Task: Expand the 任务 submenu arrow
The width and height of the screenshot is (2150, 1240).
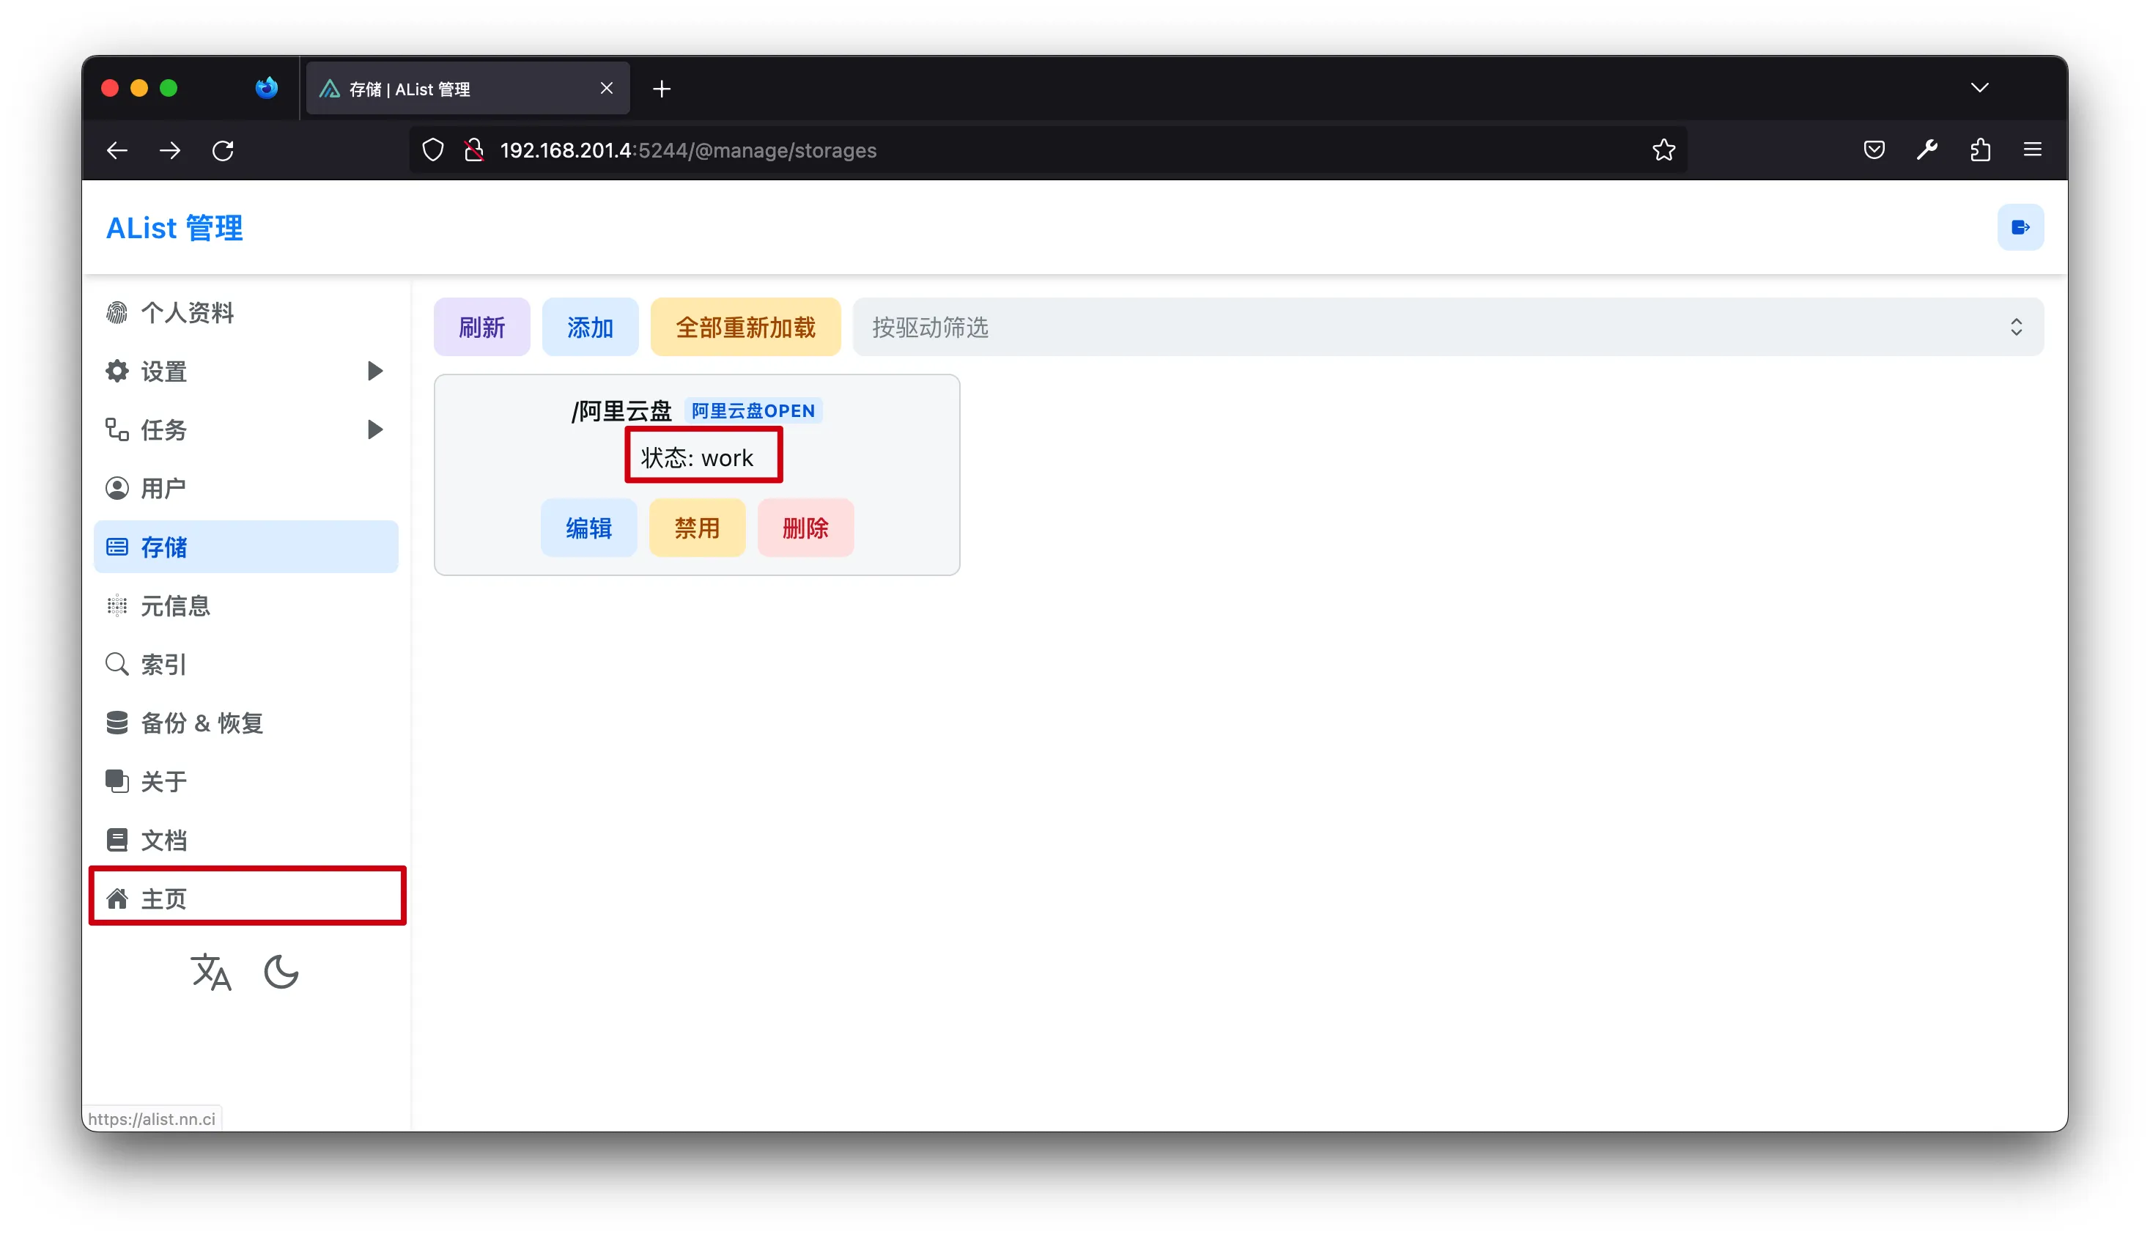Action: pos(374,430)
